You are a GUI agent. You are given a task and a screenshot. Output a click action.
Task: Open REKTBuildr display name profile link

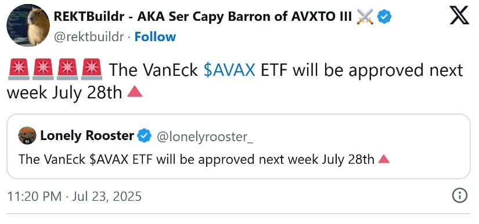point(203,17)
